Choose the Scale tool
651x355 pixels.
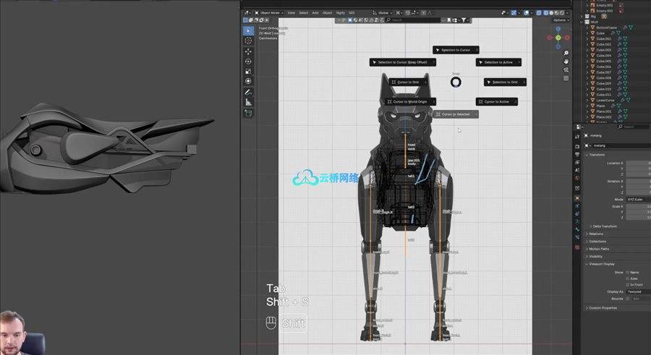coord(248,72)
